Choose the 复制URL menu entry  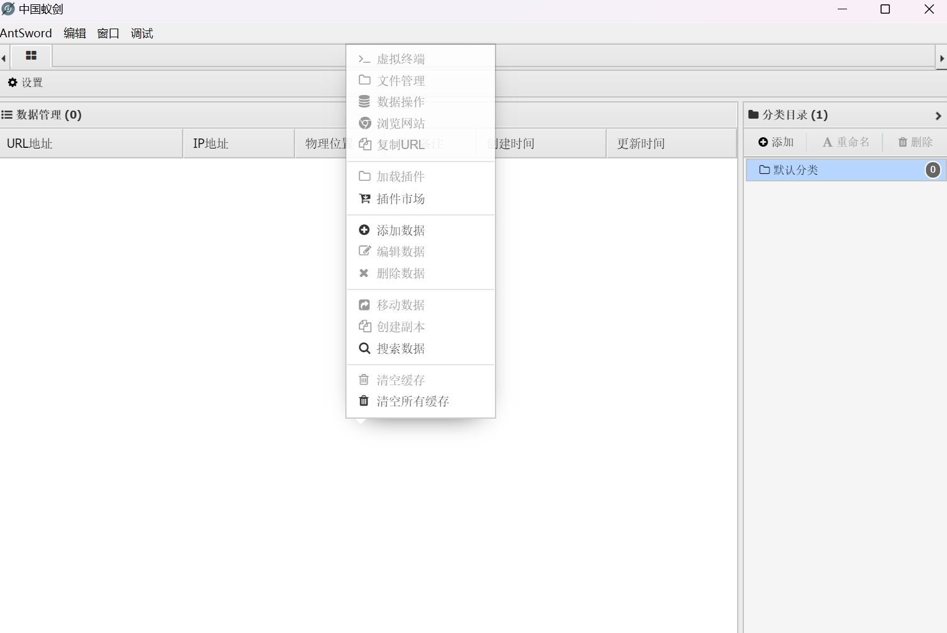[x=420, y=145]
